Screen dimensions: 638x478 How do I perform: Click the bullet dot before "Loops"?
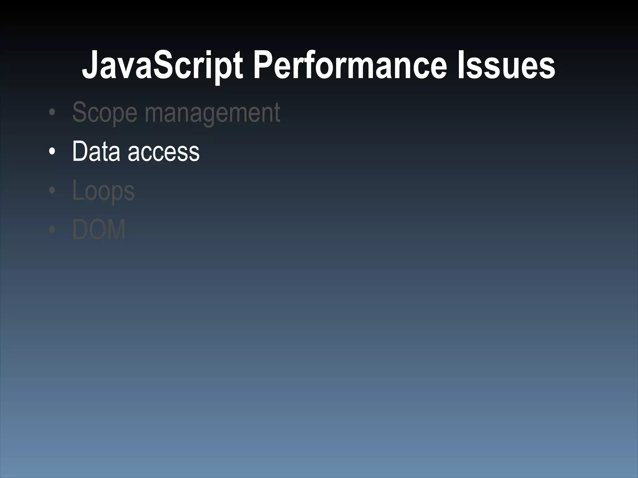(x=52, y=191)
